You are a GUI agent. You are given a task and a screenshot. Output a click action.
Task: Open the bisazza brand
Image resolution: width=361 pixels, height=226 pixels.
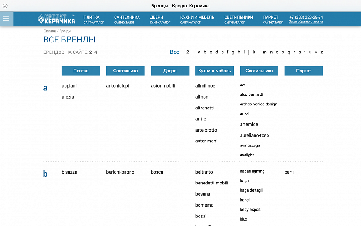pos(69,172)
